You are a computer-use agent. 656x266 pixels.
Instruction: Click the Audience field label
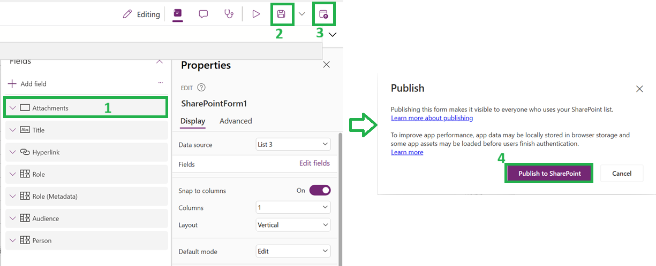[46, 218]
